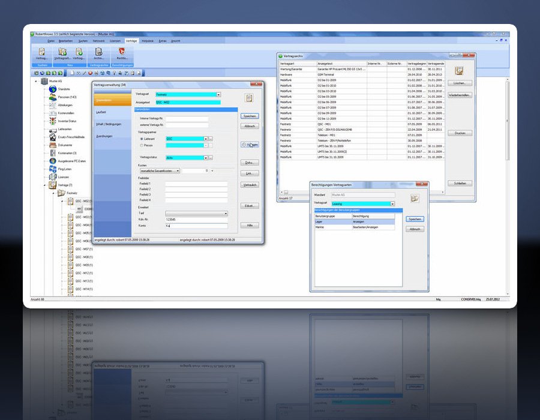Open the Ansicht menu
This screenshot has width=540, height=420.
click(176, 41)
